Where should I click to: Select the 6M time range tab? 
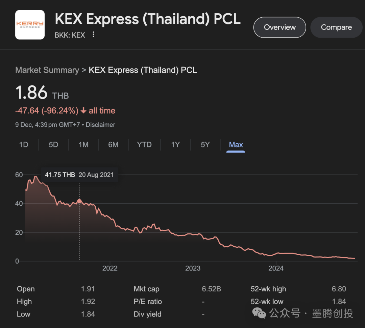pyautogui.click(x=113, y=145)
